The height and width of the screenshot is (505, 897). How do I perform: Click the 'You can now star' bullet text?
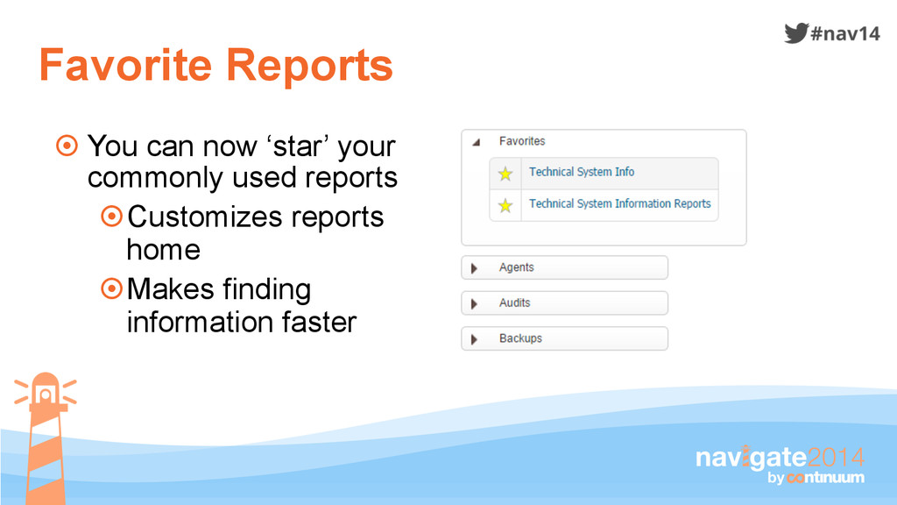point(242,161)
